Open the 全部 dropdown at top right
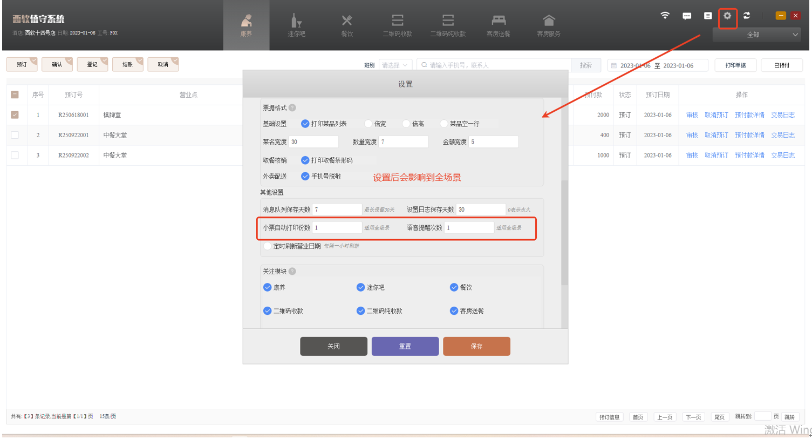 pyautogui.click(x=756, y=35)
